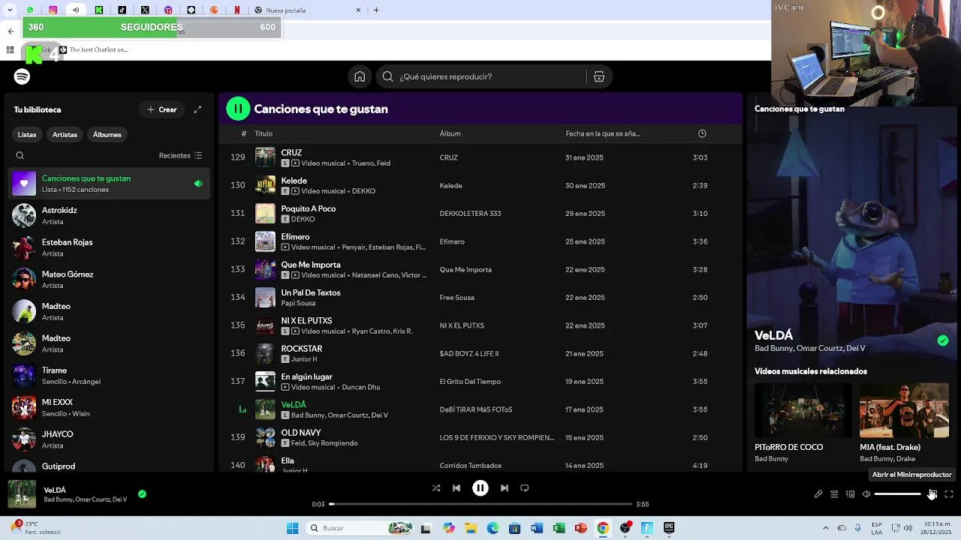Open artist Esteban Rojas in library
Screen dimensions: 961x540
pyautogui.click(x=110, y=247)
